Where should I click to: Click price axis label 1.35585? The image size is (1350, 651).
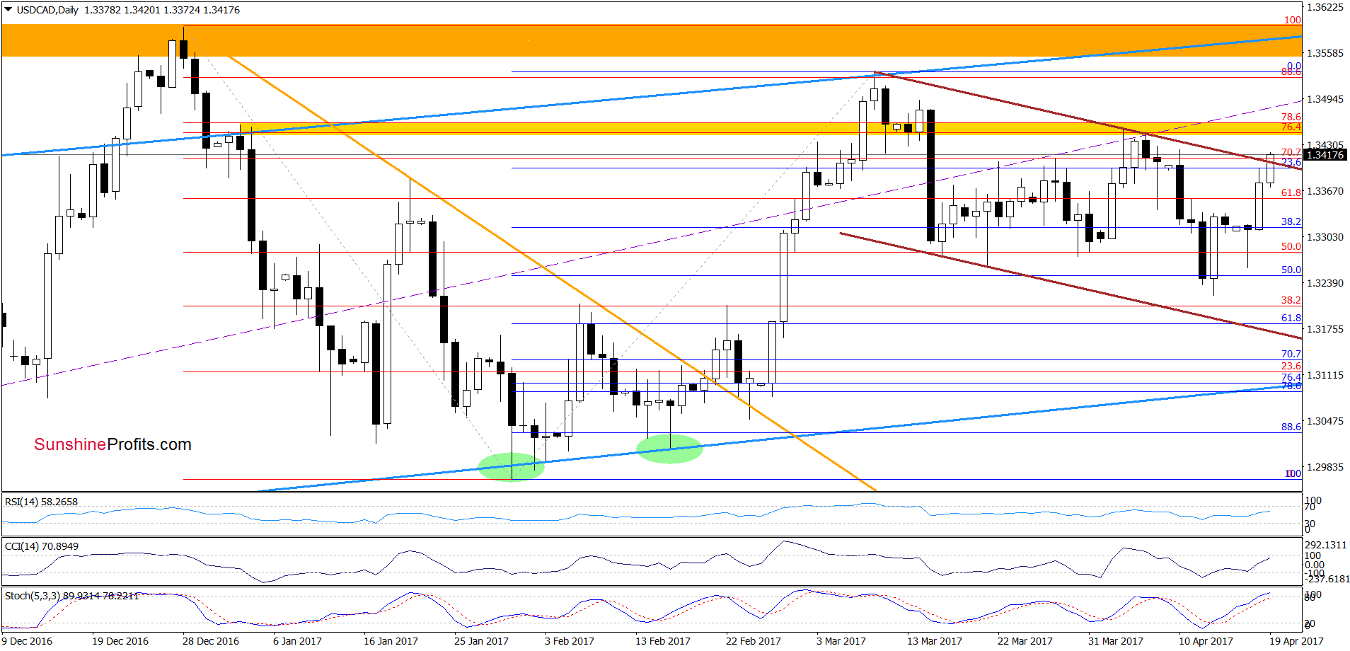[1325, 53]
